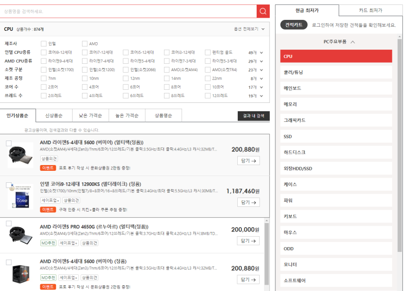Expand the 제조 공정 8개 options
Image resolution: width=404 pixels, height=291 pixels.
(257, 78)
